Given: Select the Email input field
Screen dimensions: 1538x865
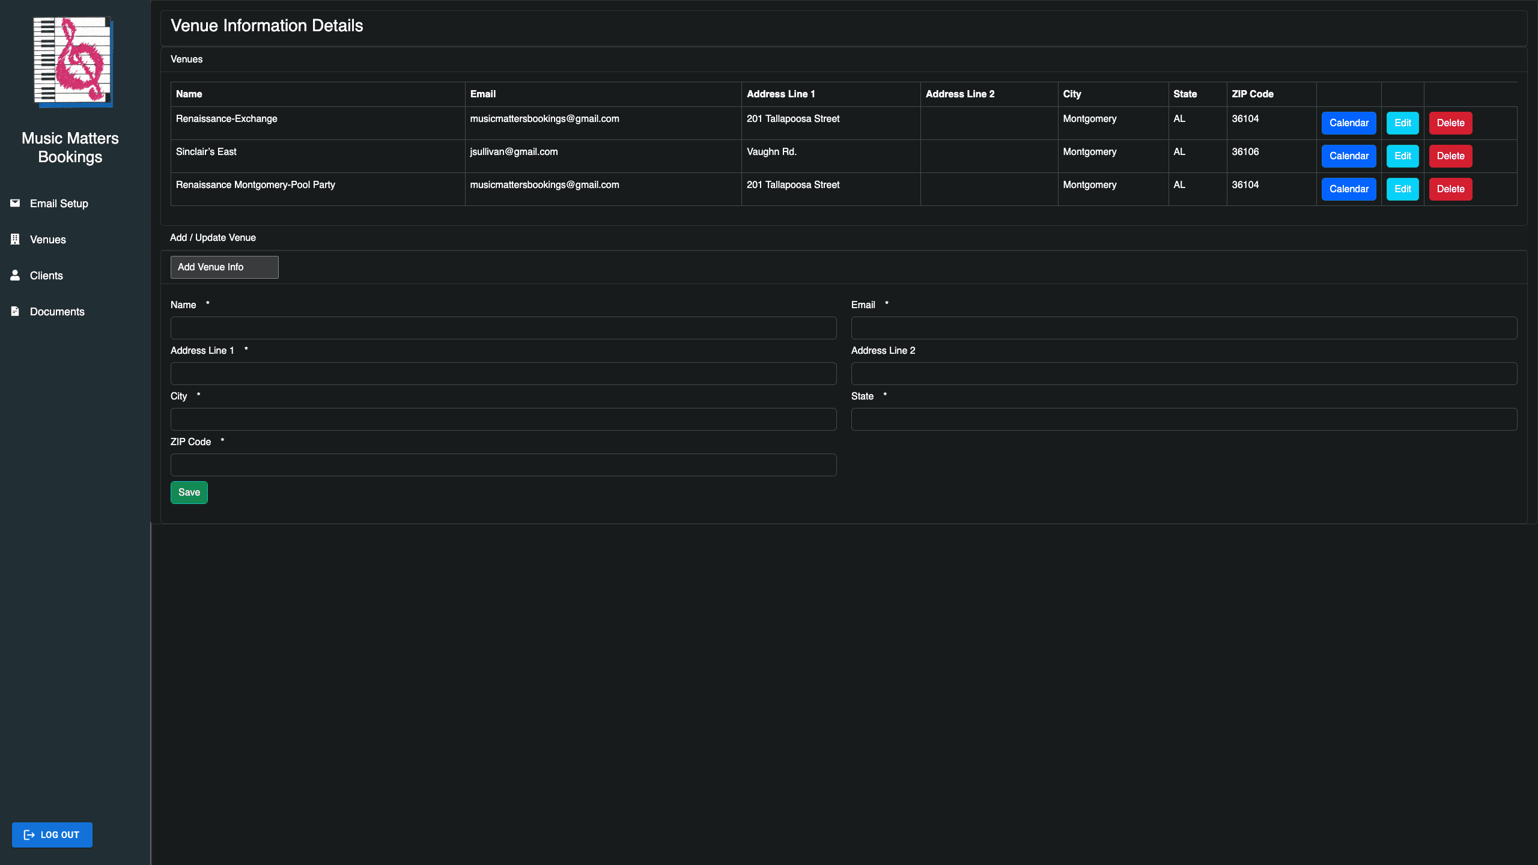Looking at the screenshot, I should [1184, 327].
